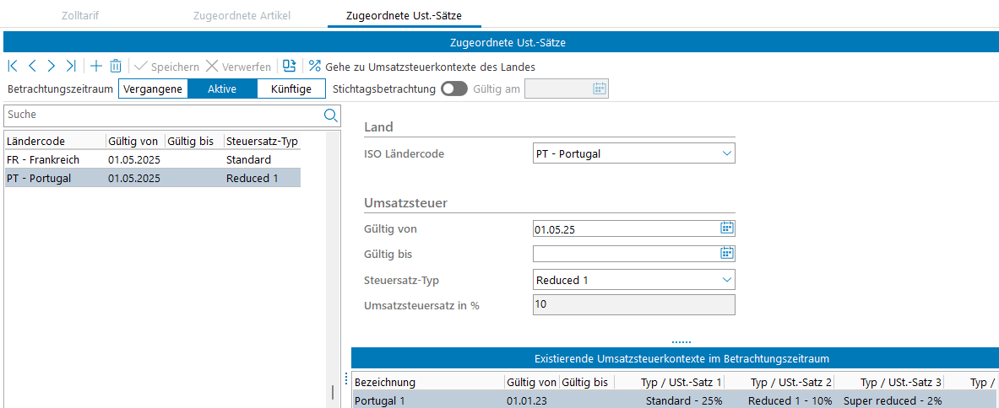The height and width of the screenshot is (408, 999).
Task: Delete the selected entry with trash icon
Action: (x=116, y=67)
